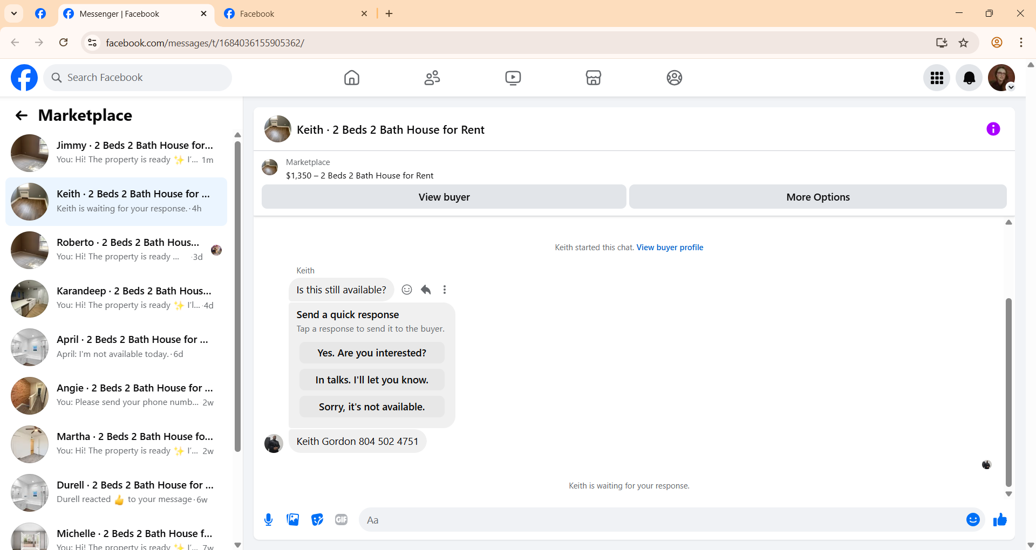Install the app from the address bar
The image size is (1036, 550).
[942, 43]
